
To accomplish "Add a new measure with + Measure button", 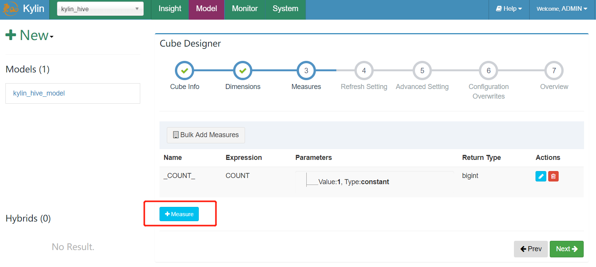I will click(179, 214).
